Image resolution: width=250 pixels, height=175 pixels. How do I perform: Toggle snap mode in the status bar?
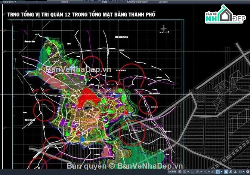click(x=185, y=172)
